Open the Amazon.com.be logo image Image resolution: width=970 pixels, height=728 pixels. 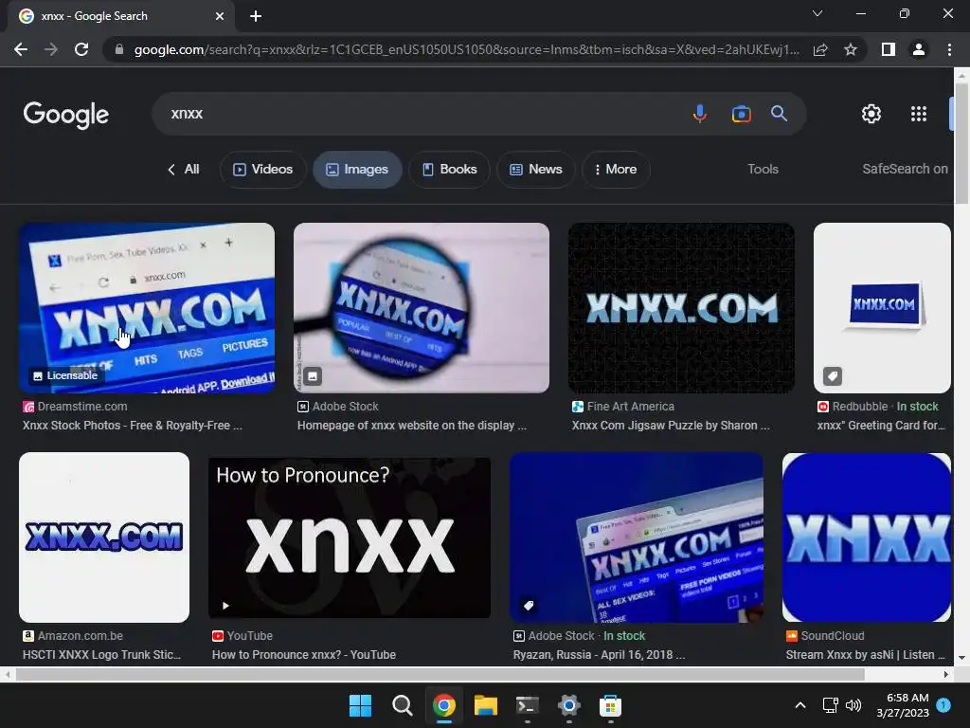tap(104, 537)
